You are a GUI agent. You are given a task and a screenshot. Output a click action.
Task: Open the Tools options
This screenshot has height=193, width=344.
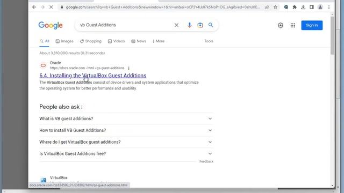coord(209,41)
